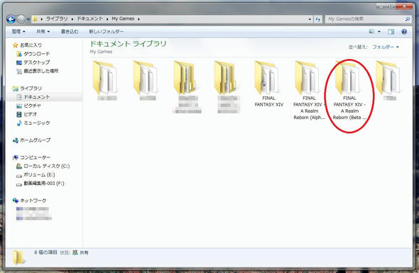Expand the フォルダー sort dropdown
This screenshot has height=273, width=419.
[x=386, y=47]
